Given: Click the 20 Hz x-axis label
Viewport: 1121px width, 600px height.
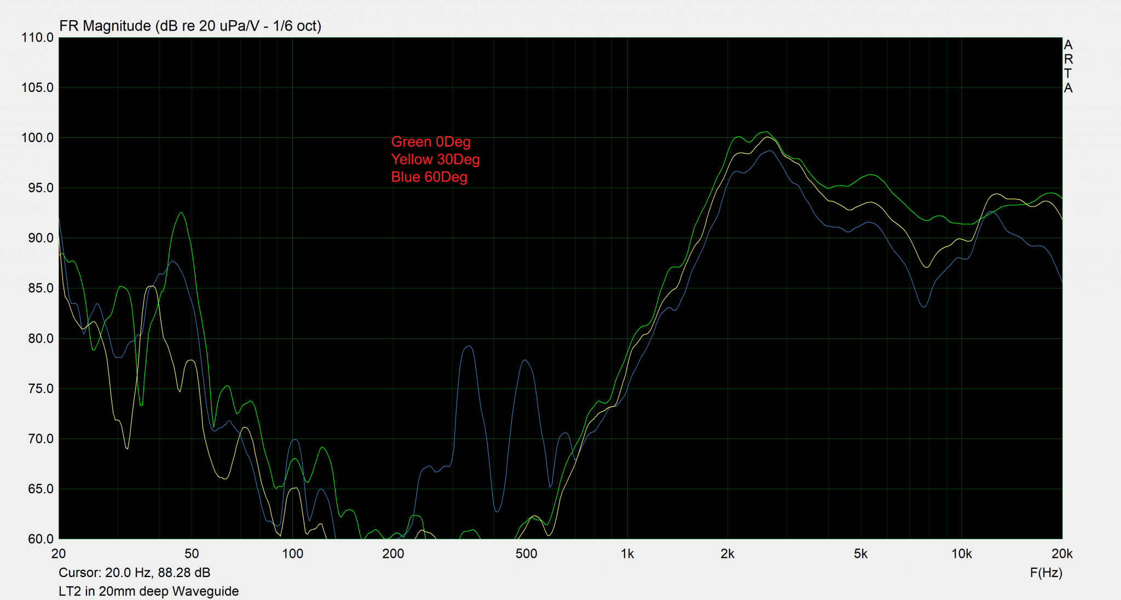Looking at the screenshot, I should point(59,554).
